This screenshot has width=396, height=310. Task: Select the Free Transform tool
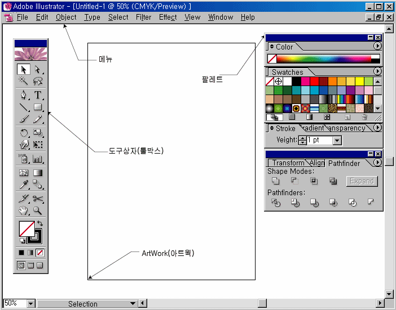coord(38,145)
